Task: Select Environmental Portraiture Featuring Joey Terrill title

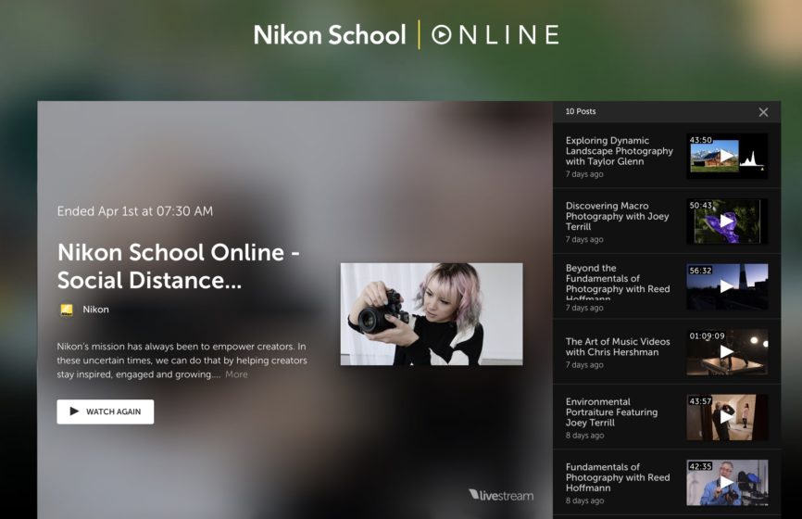Action: pos(611,412)
